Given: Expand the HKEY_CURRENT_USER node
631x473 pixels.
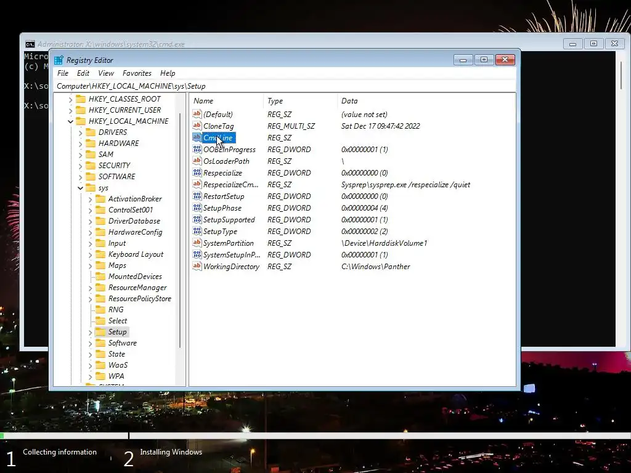Looking at the screenshot, I should pos(70,110).
